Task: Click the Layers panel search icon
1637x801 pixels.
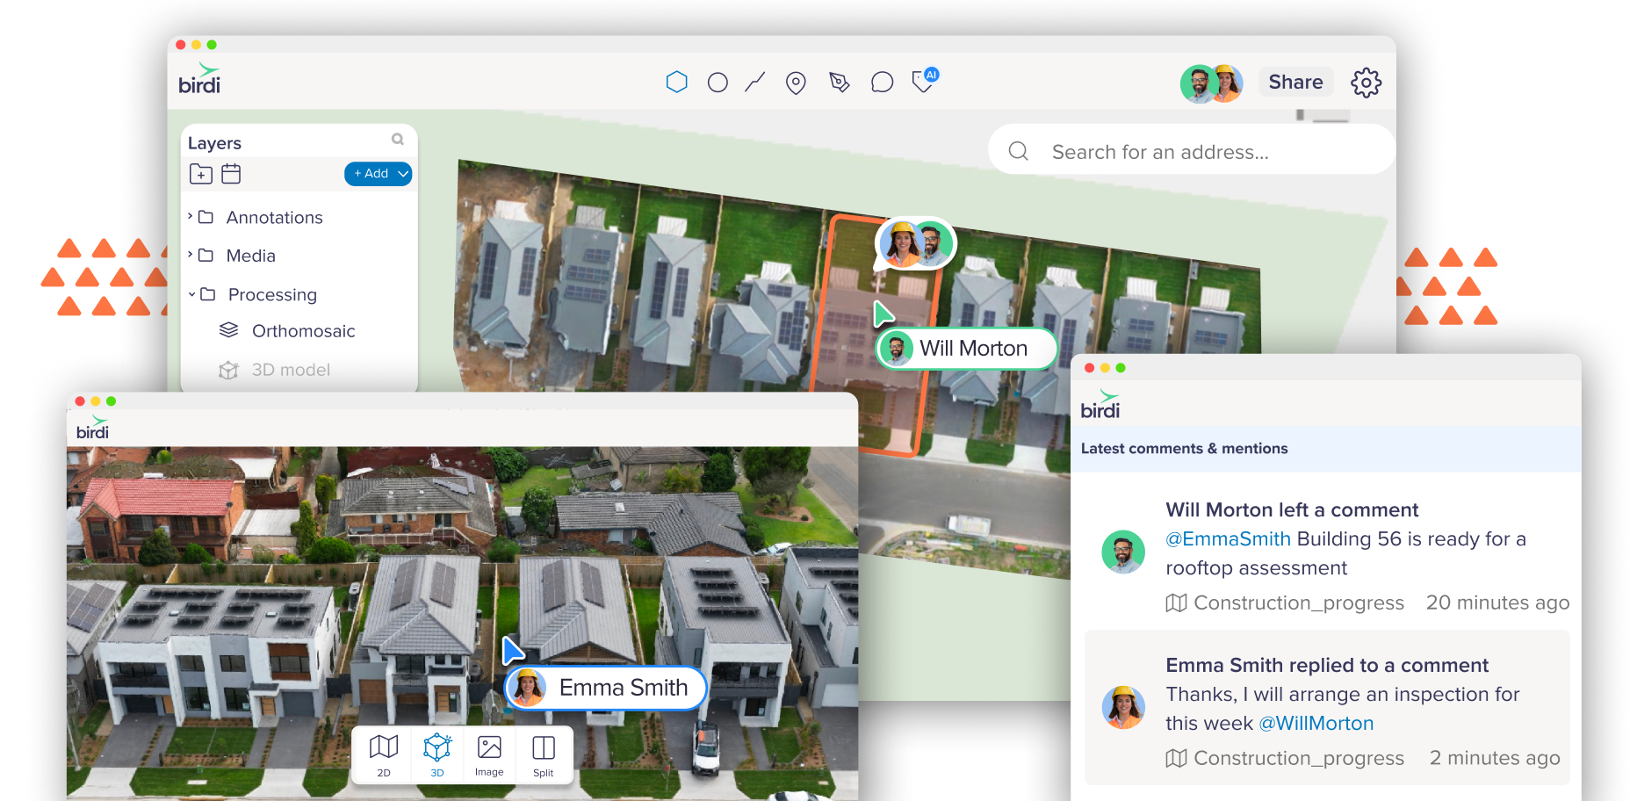Action: click(x=398, y=139)
